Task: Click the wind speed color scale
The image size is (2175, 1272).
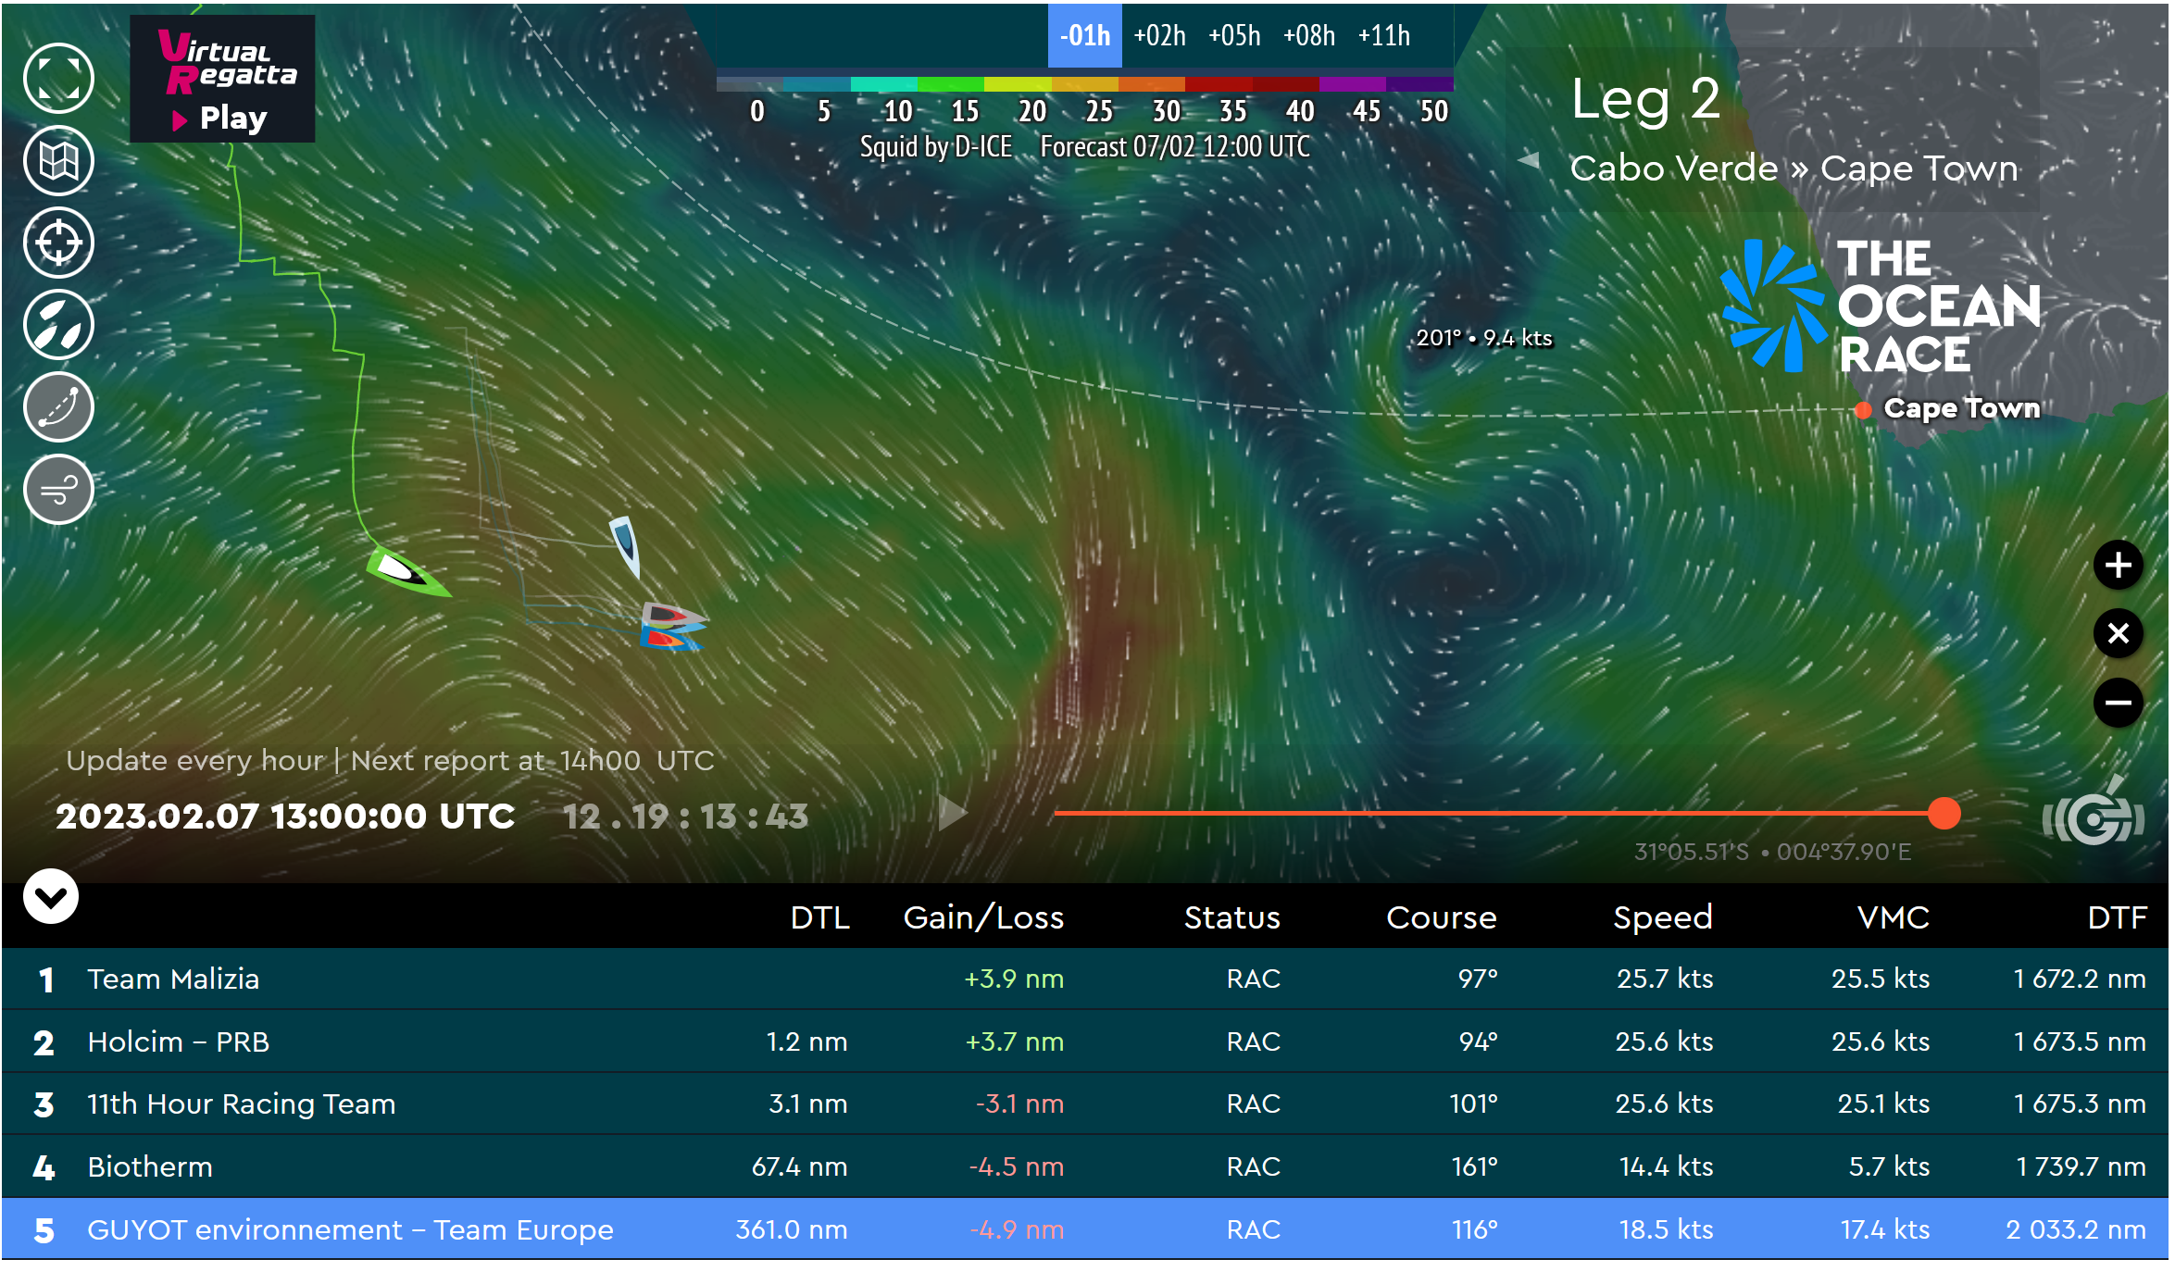Action: point(1084,84)
